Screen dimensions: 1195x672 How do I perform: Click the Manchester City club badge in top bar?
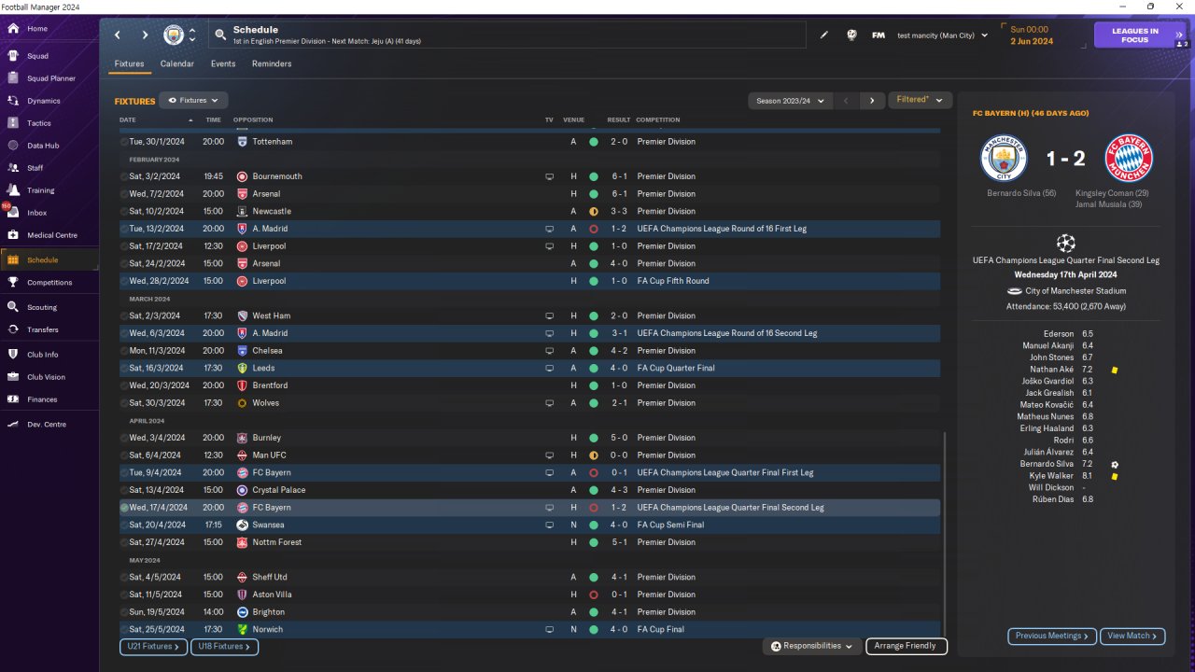(174, 35)
